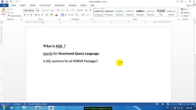196x110 pixels.
Task: Open Windows Start menu orb
Action: pyautogui.click(x=4, y=108)
